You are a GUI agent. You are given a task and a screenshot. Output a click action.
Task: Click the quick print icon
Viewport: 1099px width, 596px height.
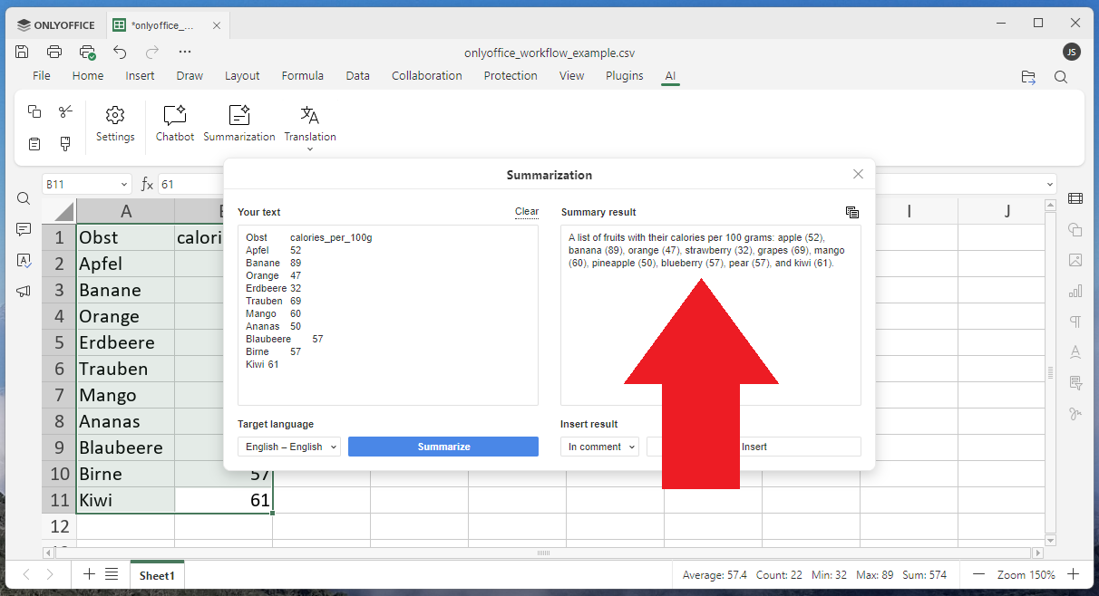point(87,52)
